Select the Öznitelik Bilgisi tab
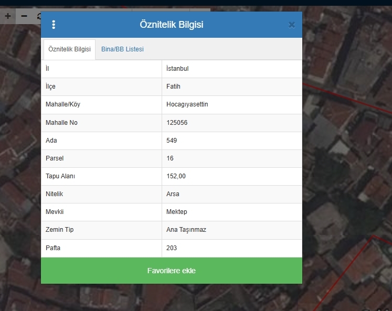The height and width of the screenshot is (311, 392). (x=69, y=49)
